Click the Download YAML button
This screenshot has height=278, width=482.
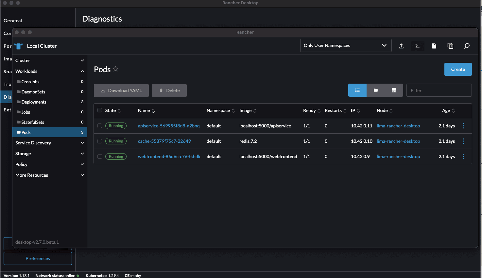(x=121, y=90)
